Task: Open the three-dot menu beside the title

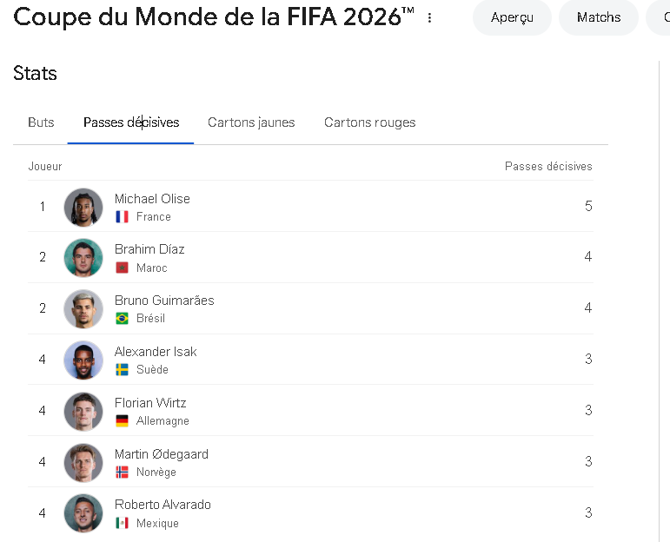Action: tap(429, 17)
